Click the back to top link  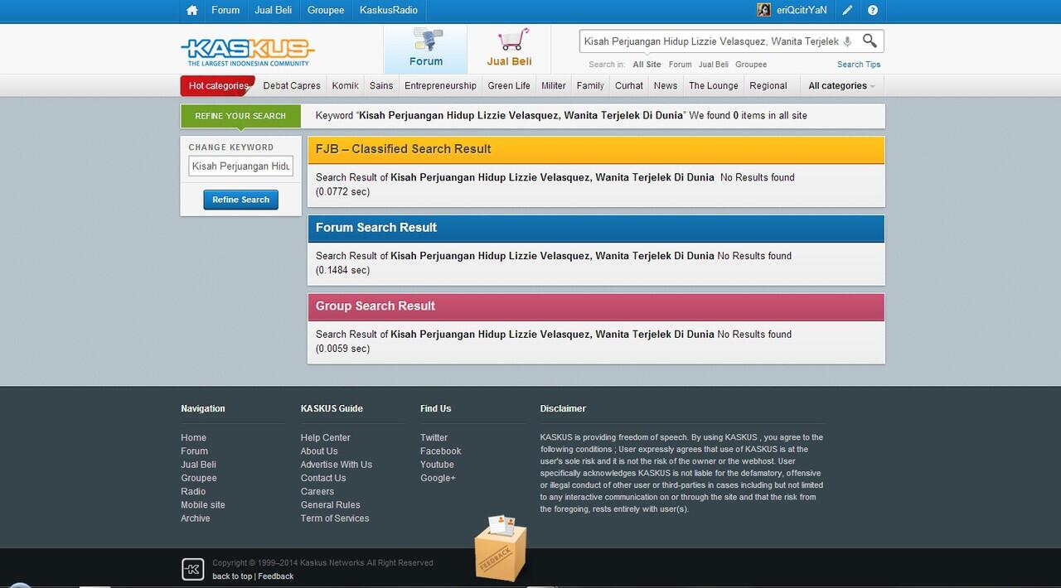[x=232, y=576]
